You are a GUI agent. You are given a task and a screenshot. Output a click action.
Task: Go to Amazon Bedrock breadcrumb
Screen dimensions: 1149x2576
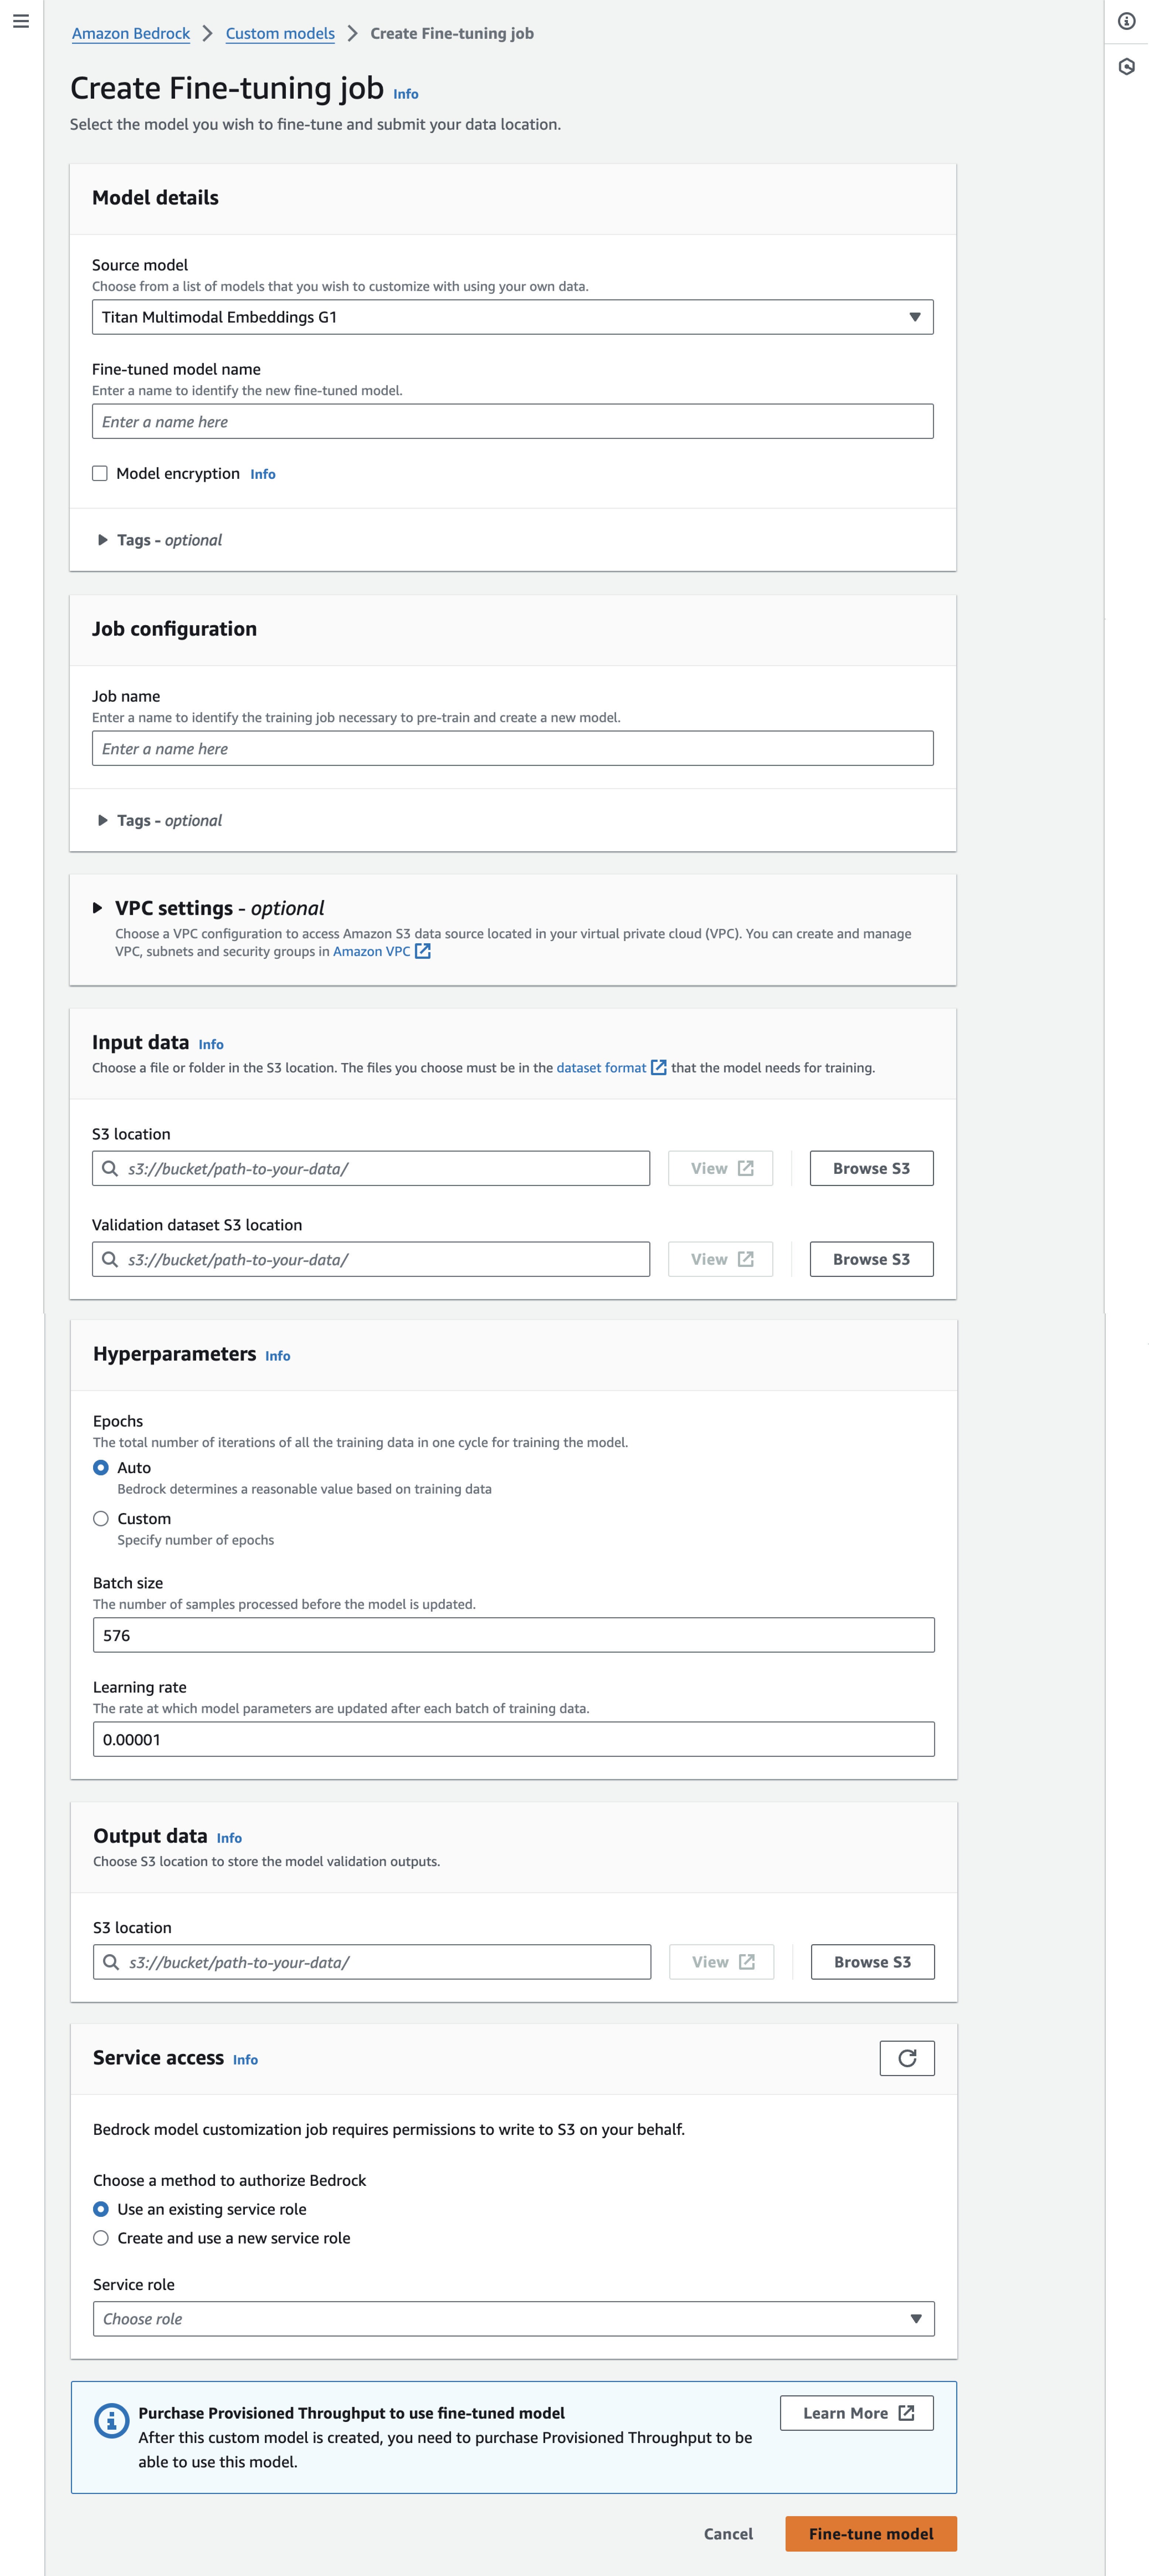tap(131, 33)
